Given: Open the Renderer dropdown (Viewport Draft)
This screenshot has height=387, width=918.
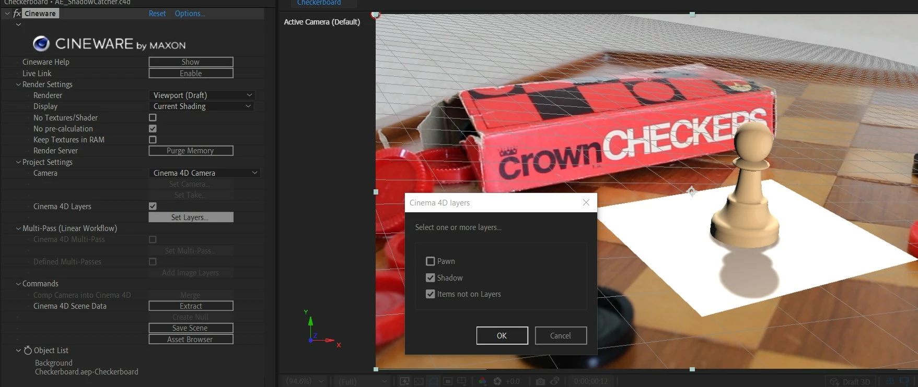Looking at the screenshot, I should pyautogui.click(x=203, y=95).
